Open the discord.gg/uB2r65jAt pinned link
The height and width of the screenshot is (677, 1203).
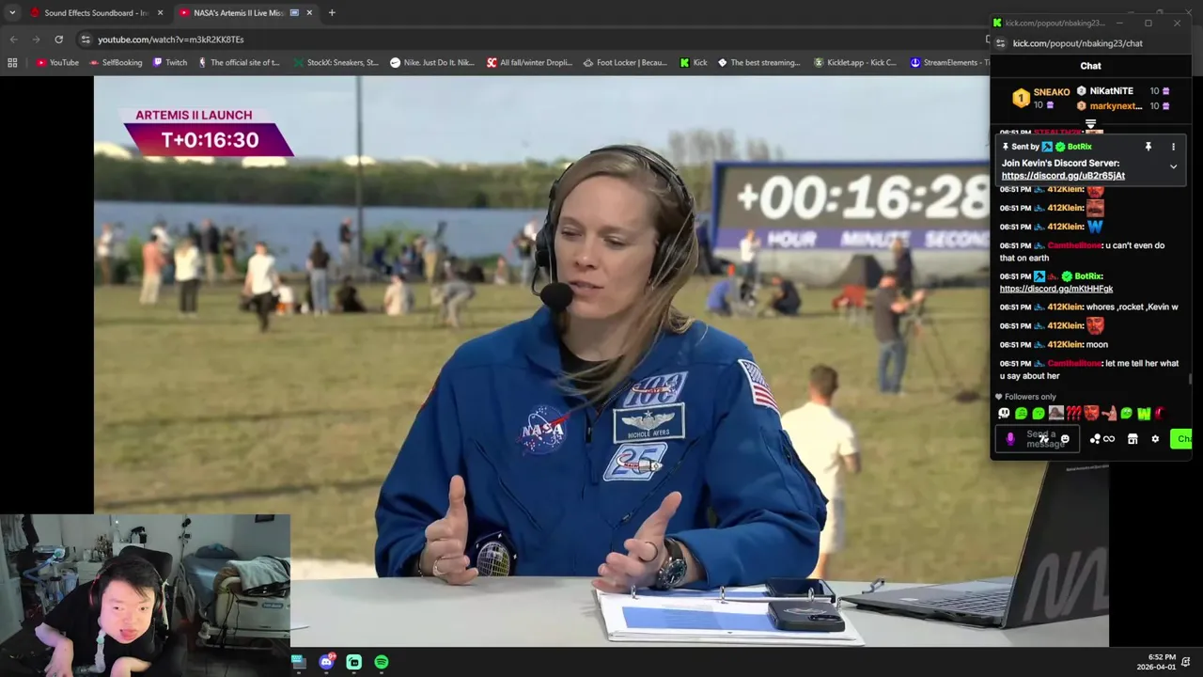point(1063,176)
